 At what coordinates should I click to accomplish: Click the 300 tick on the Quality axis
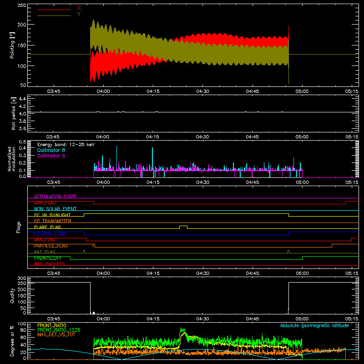pos(22,278)
